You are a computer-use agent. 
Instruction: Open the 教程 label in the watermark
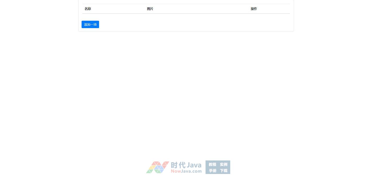click(212, 164)
